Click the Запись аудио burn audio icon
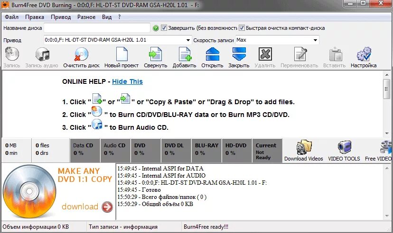 click(x=42, y=54)
